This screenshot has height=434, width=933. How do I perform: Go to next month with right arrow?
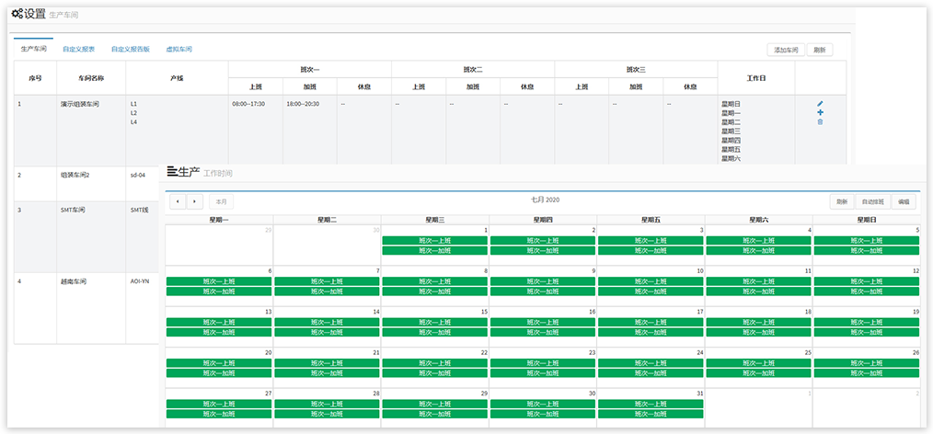(195, 201)
